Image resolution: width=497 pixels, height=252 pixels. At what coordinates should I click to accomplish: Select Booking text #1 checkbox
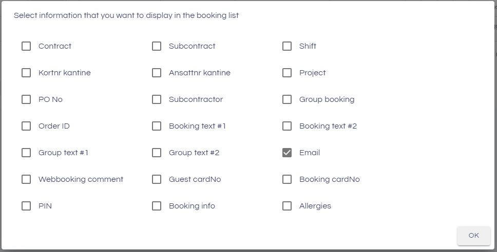(x=157, y=126)
